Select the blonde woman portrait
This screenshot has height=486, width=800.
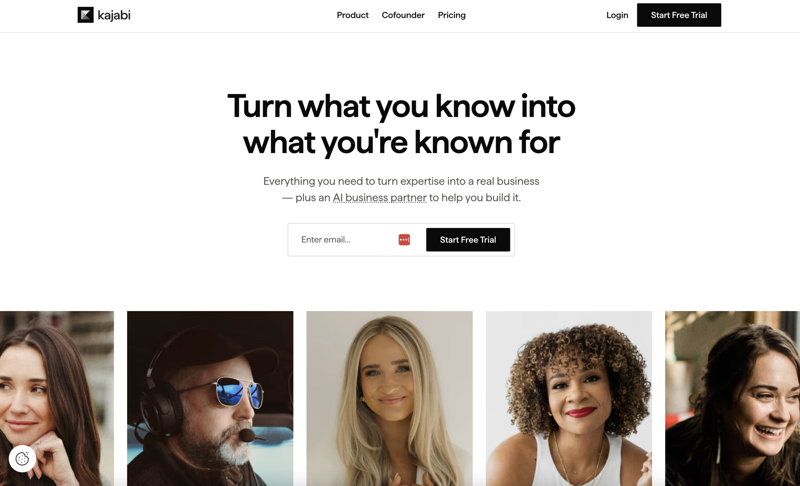click(x=389, y=399)
